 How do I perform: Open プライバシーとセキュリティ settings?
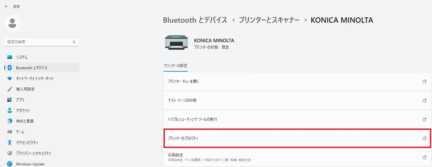pyautogui.click(x=33, y=153)
